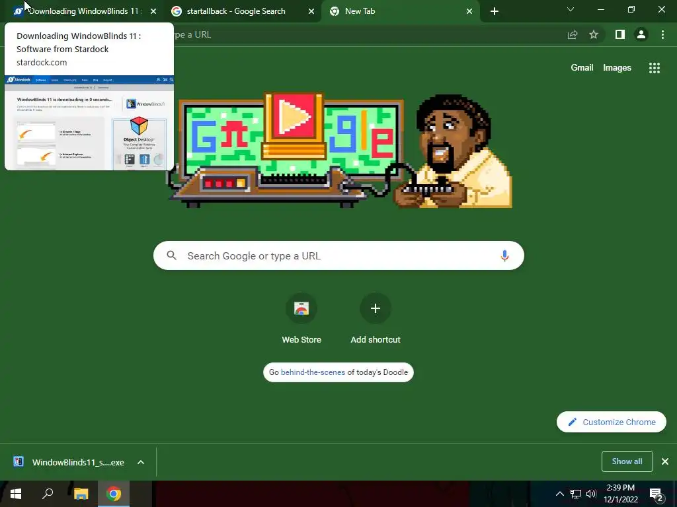Open the Images link
Viewport: 677px width, 507px height.
coord(617,68)
